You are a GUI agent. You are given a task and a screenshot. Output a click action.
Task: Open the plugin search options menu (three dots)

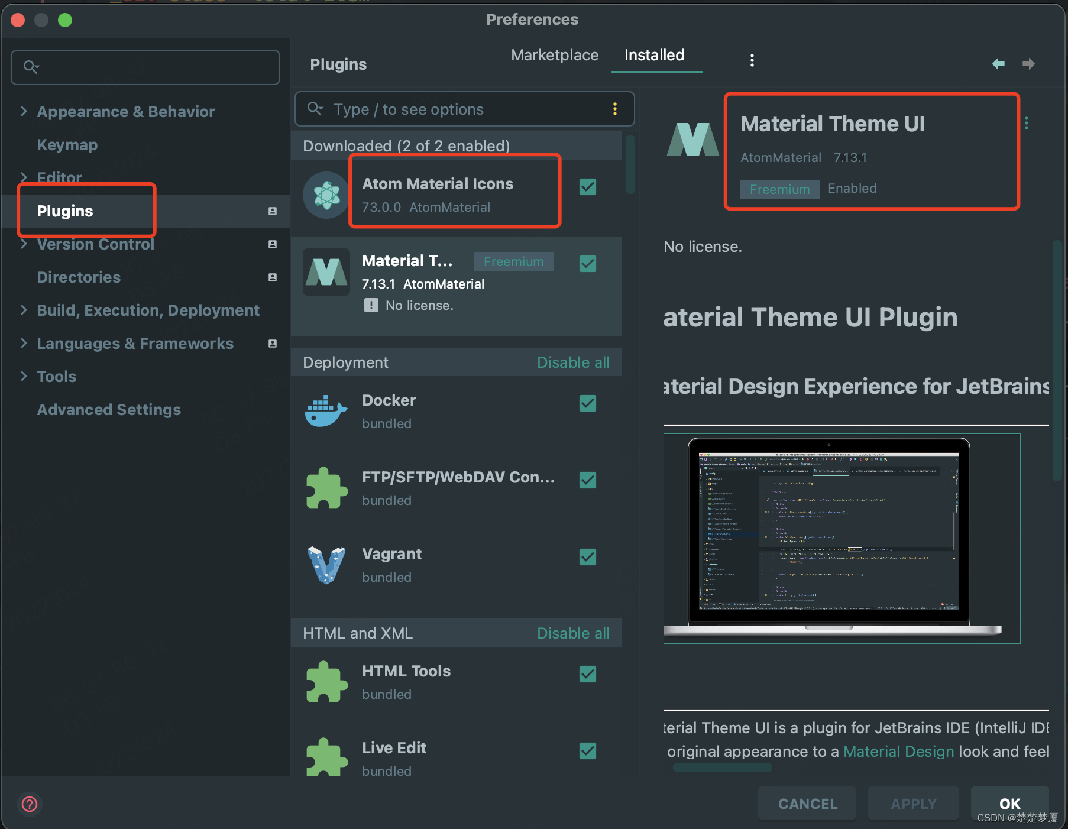click(x=615, y=109)
